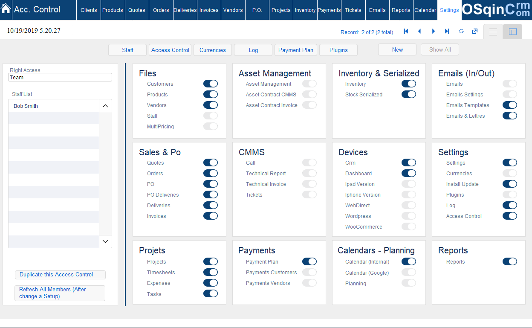Viewport: 532px width, 328px height.
Task: Select the Settings tab
Action: point(449,10)
